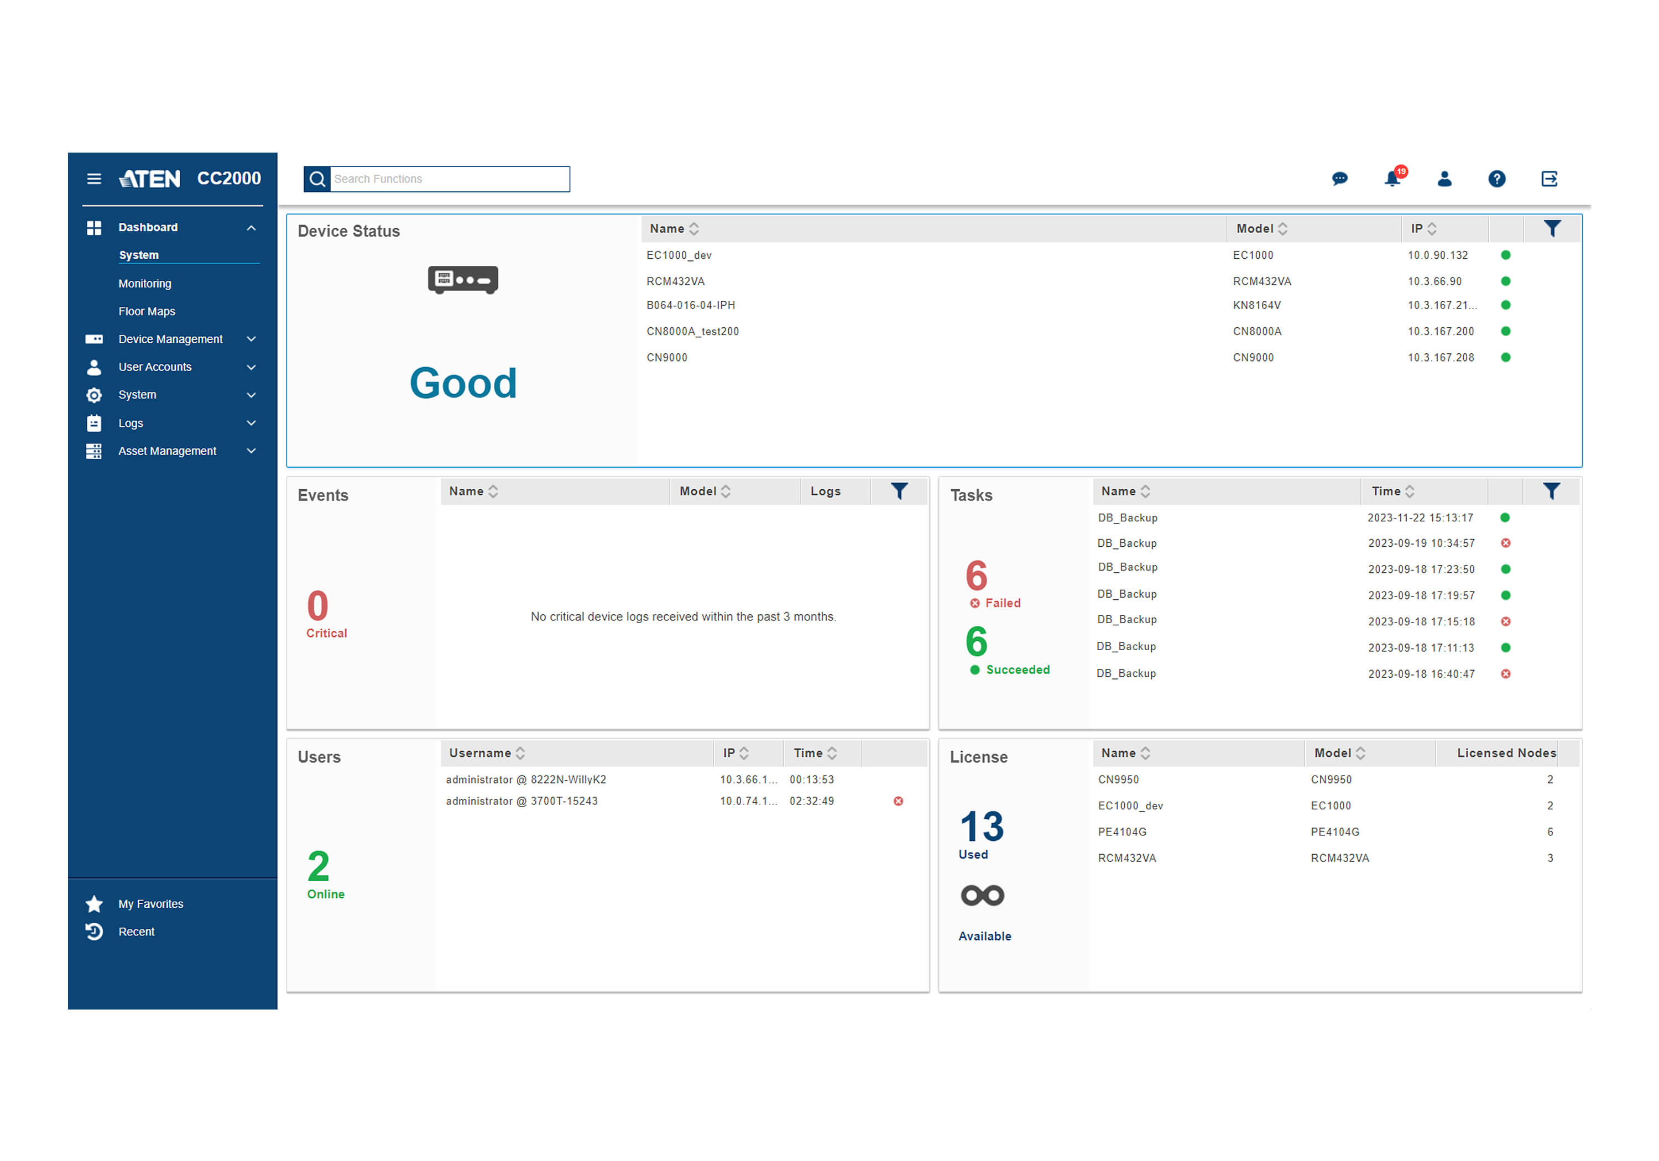Open the chat messages icon
This screenshot has height=1161, width=1659.
click(1339, 179)
